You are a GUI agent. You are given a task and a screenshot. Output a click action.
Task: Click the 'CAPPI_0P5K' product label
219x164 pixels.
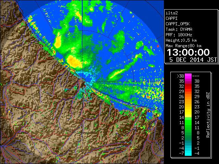(x=178, y=24)
